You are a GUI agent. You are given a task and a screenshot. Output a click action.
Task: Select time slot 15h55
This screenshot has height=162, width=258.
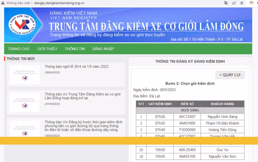coord(160,156)
